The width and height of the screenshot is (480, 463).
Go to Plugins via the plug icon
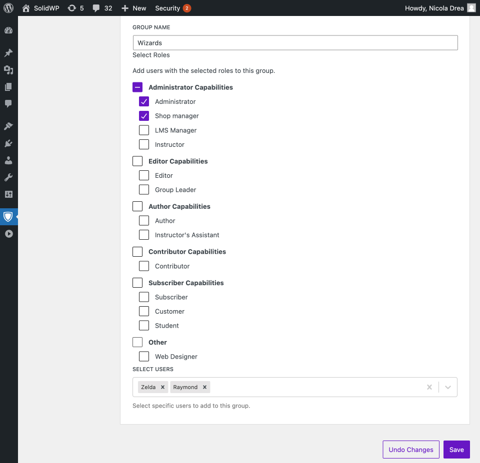(x=8, y=143)
